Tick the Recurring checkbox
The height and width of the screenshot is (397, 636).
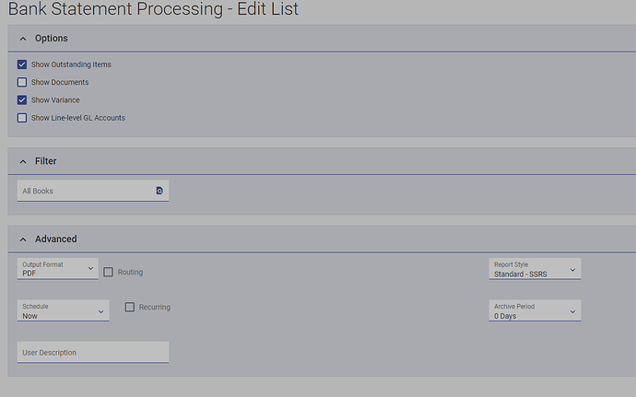tap(130, 307)
